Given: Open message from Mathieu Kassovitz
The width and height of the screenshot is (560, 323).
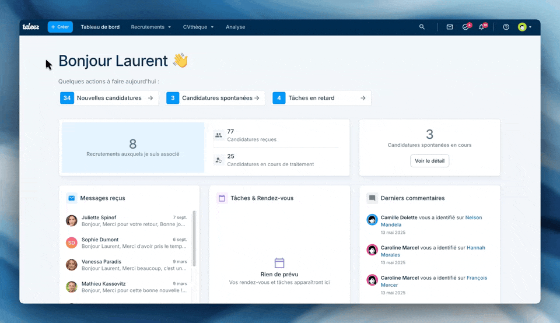Looking at the screenshot, I should coord(127,287).
